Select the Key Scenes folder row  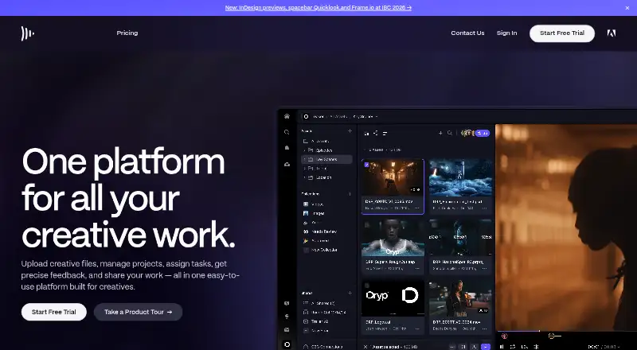pyautogui.click(x=326, y=159)
